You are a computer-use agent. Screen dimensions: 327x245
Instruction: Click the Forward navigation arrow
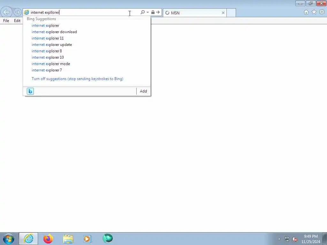click(x=18, y=12)
